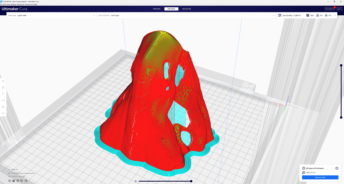
Task: Collapse the Object list panel
Action: click(x=9, y=170)
